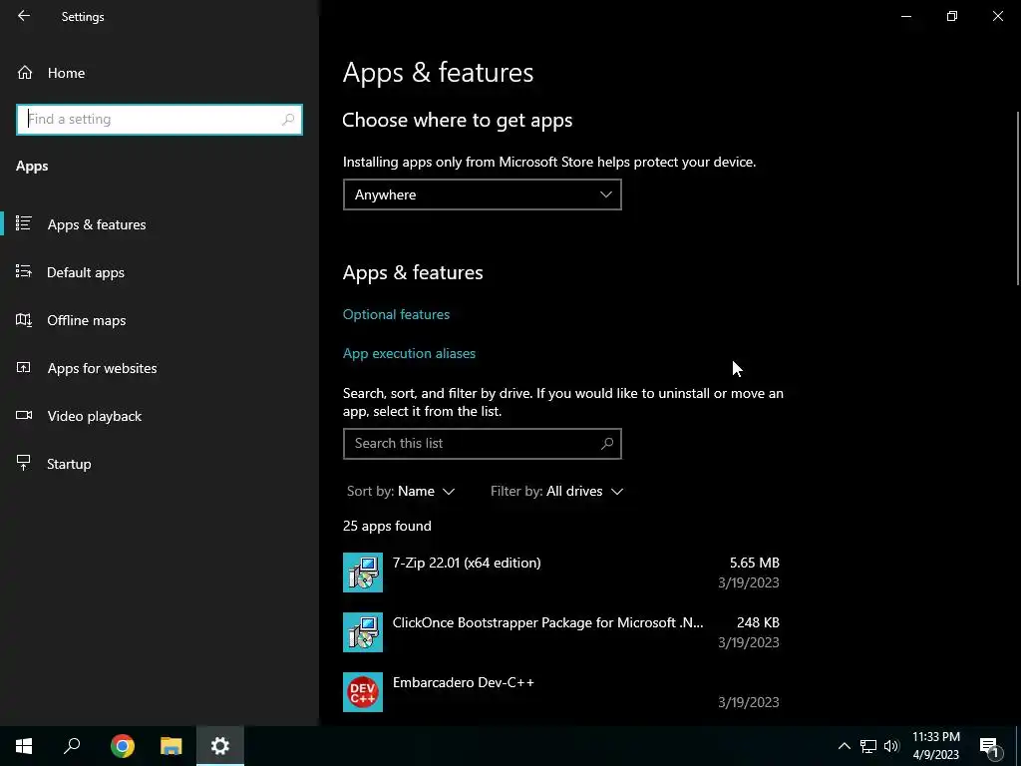Viewport: 1021px width, 766px height.
Task: Select ClickOnce Bootstrapper Package entry
Action: pos(561,632)
